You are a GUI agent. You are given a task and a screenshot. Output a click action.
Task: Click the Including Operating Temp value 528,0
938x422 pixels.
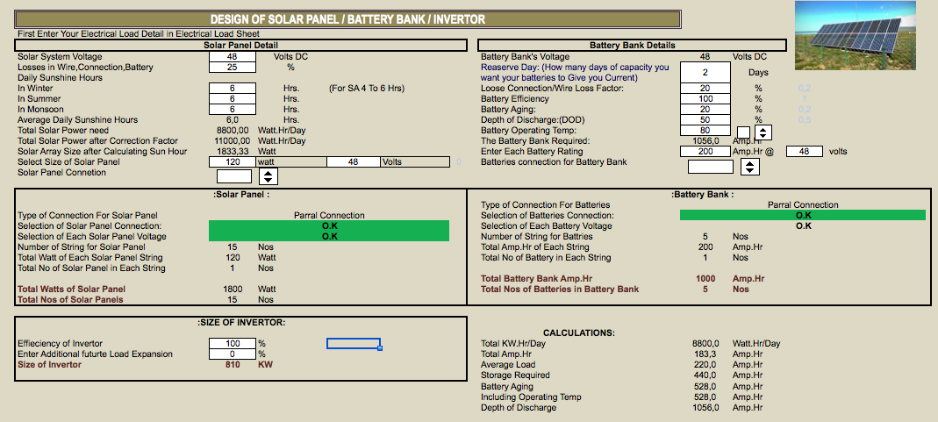pos(705,397)
